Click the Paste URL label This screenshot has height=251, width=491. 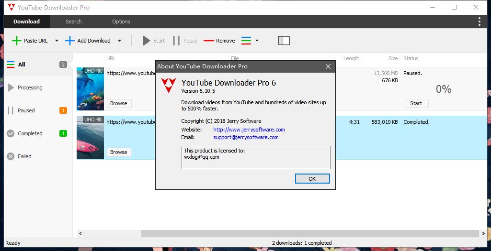[x=36, y=41]
